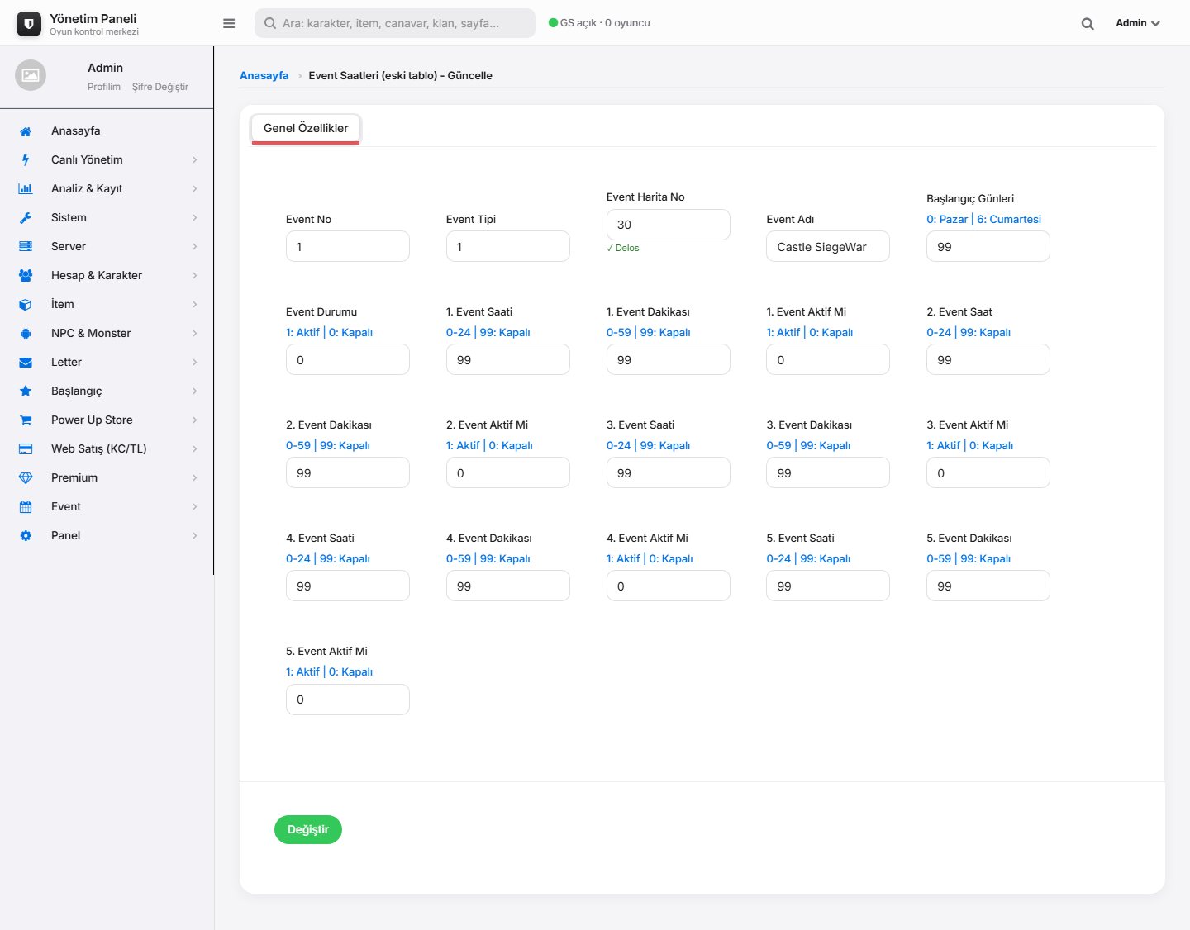
Task: Click the Premium diamond icon
Action: (x=26, y=478)
